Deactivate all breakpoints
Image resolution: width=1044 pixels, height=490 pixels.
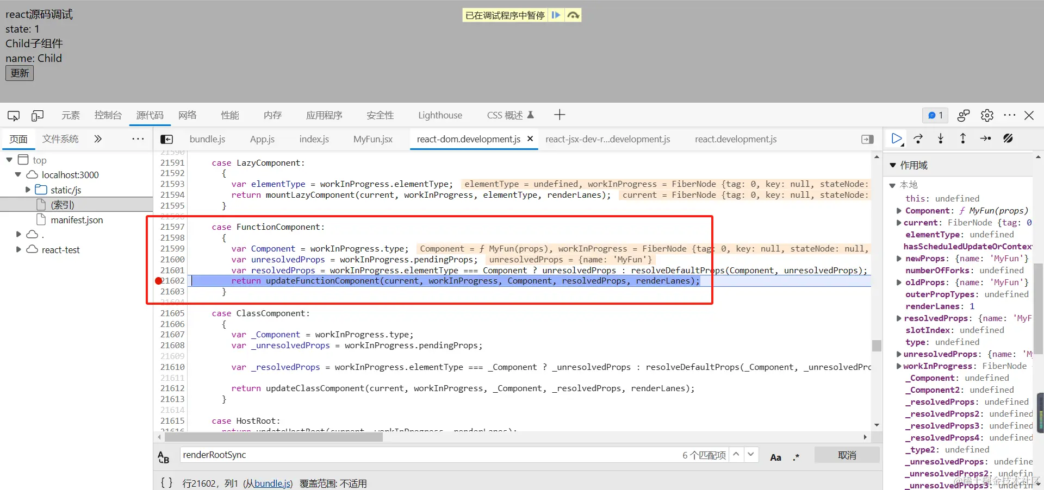point(1008,139)
